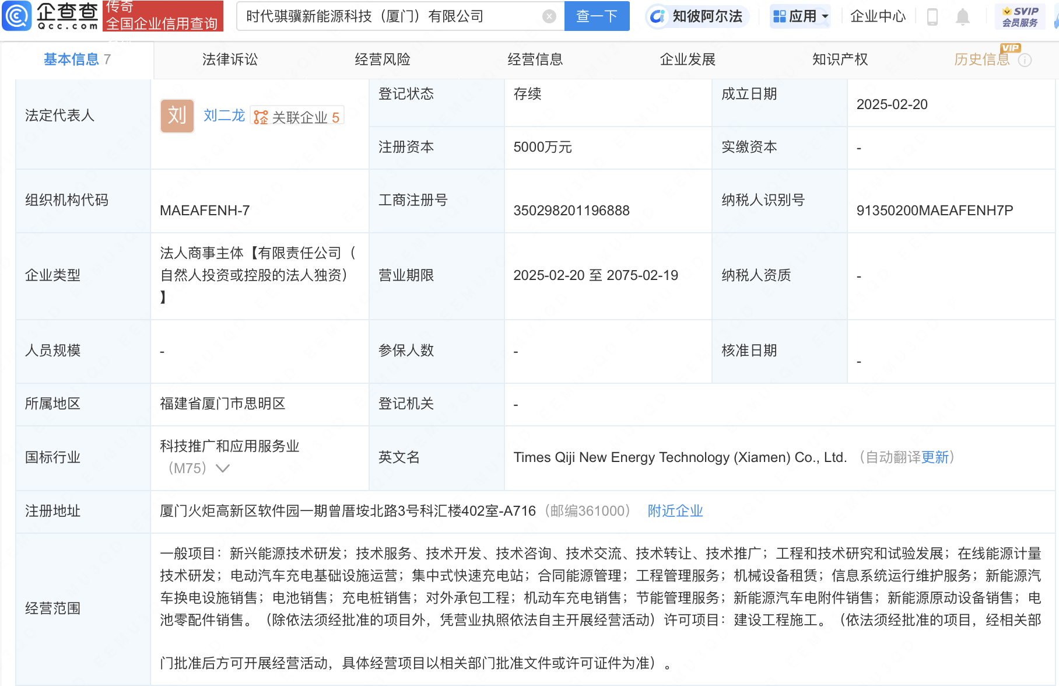Open the 经营信息 tab

(535, 60)
